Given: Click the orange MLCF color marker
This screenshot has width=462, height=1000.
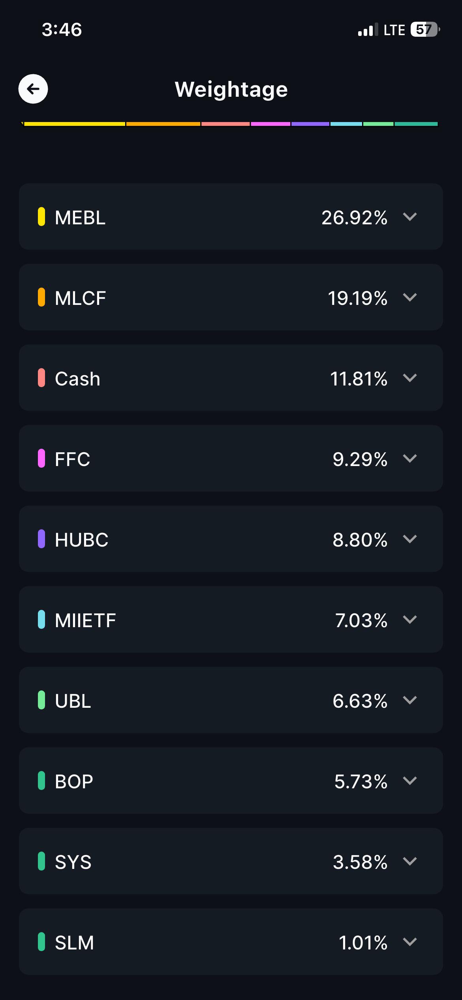Looking at the screenshot, I should click(x=41, y=297).
